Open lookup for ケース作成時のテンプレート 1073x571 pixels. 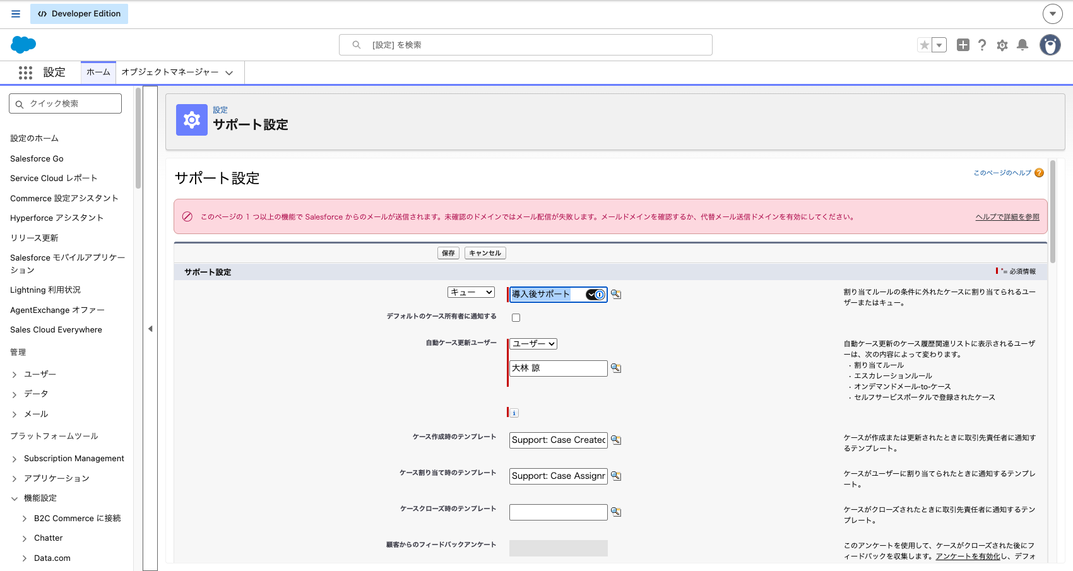(x=616, y=440)
